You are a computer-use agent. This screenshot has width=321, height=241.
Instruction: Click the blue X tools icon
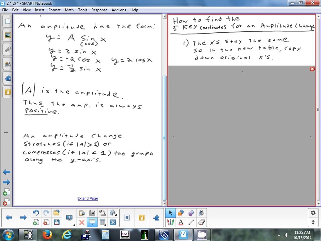pos(113,222)
